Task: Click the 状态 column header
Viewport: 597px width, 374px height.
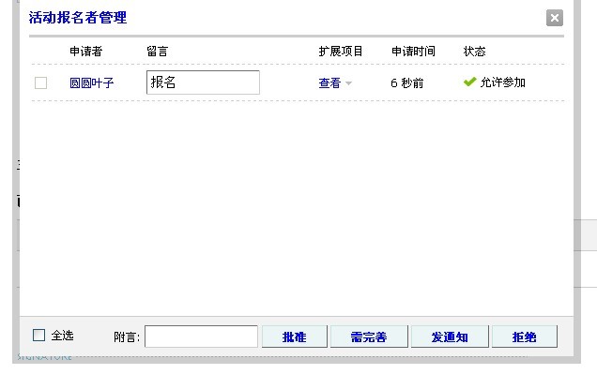Action: (x=474, y=52)
